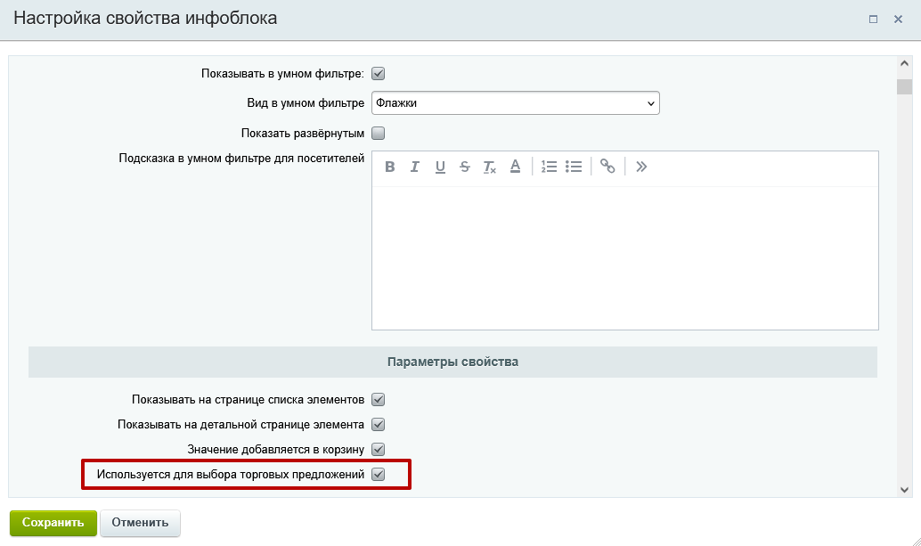Insert a hyperlink in the hint editor

point(607,166)
